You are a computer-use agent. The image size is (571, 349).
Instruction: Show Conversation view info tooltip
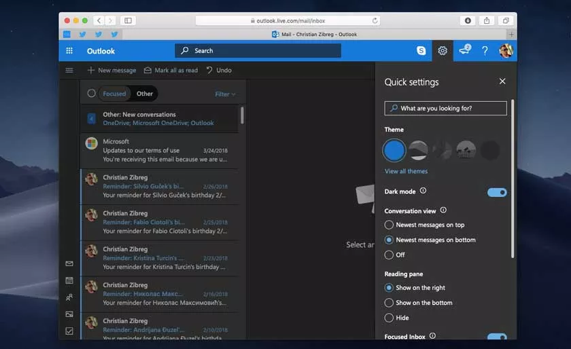443,210
